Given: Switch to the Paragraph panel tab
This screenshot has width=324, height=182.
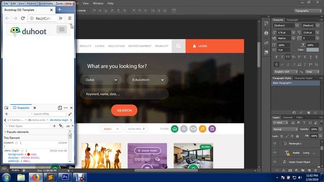Looking at the screenshot, I should 292,20.
